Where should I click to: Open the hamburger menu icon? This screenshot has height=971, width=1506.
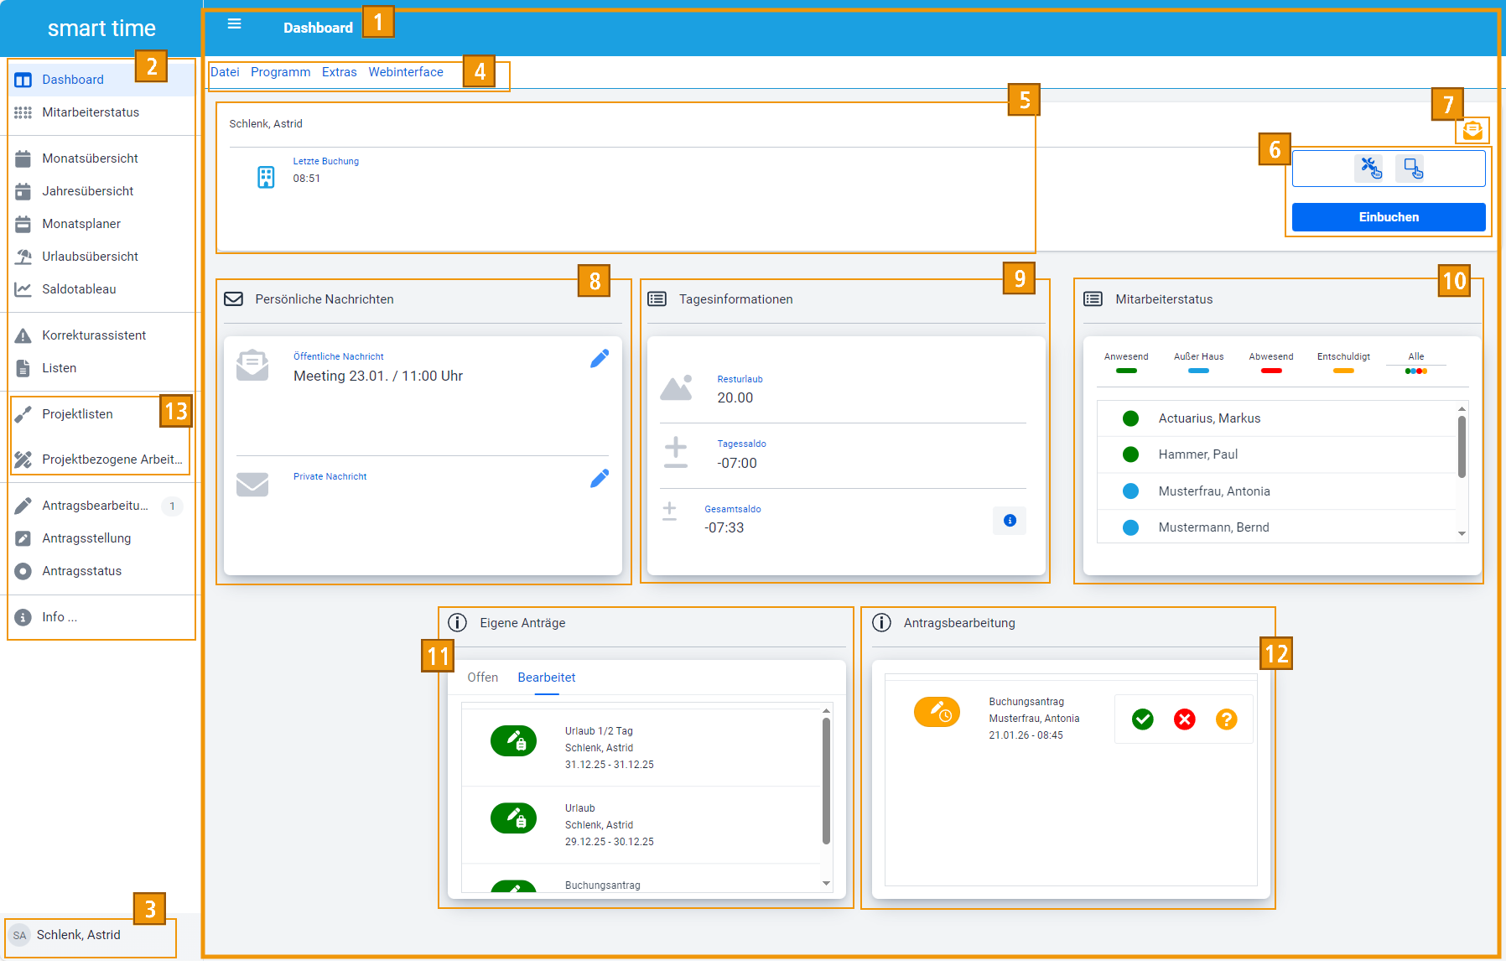(x=235, y=24)
